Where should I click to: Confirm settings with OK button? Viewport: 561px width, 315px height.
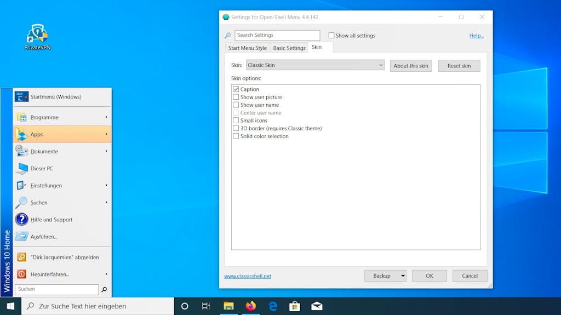click(x=430, y=276)
